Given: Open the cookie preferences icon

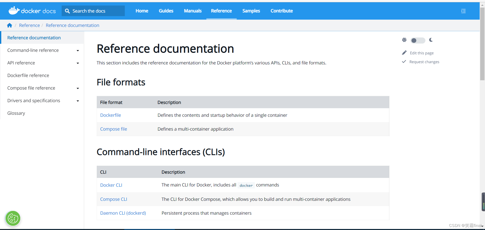Looking at the screenshot, I should coord(13,218).
